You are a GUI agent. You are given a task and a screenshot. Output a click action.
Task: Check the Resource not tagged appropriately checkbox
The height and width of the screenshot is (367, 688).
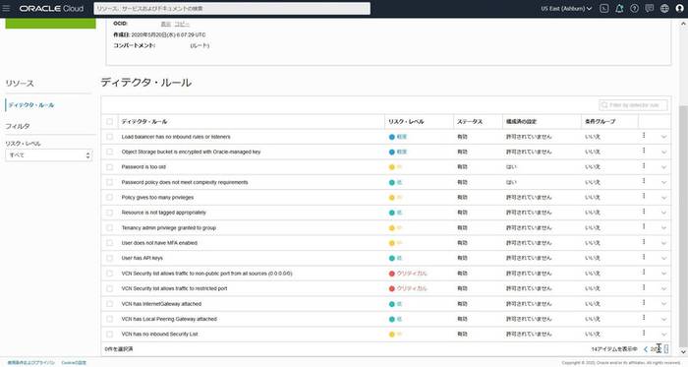pyautogui.click(x=110, y=213)
